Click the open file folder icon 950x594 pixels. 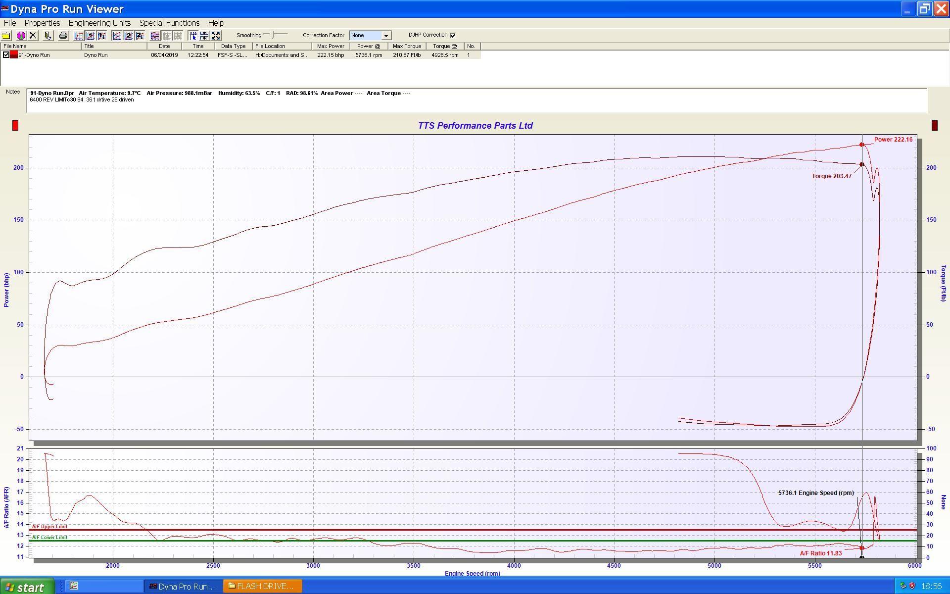click(6, 36)
